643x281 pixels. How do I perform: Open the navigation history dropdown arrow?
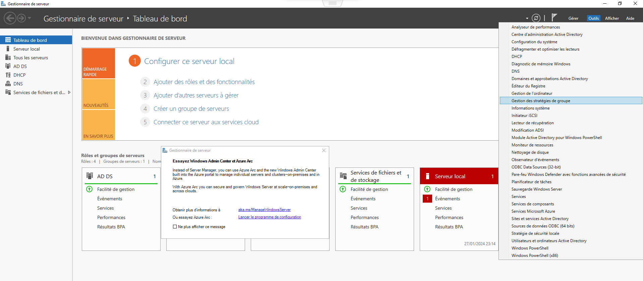click(30, 18)
